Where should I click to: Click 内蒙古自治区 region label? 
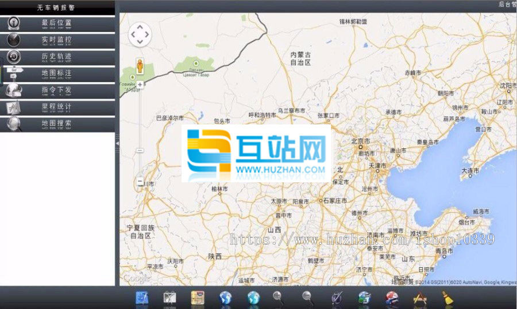300,58
